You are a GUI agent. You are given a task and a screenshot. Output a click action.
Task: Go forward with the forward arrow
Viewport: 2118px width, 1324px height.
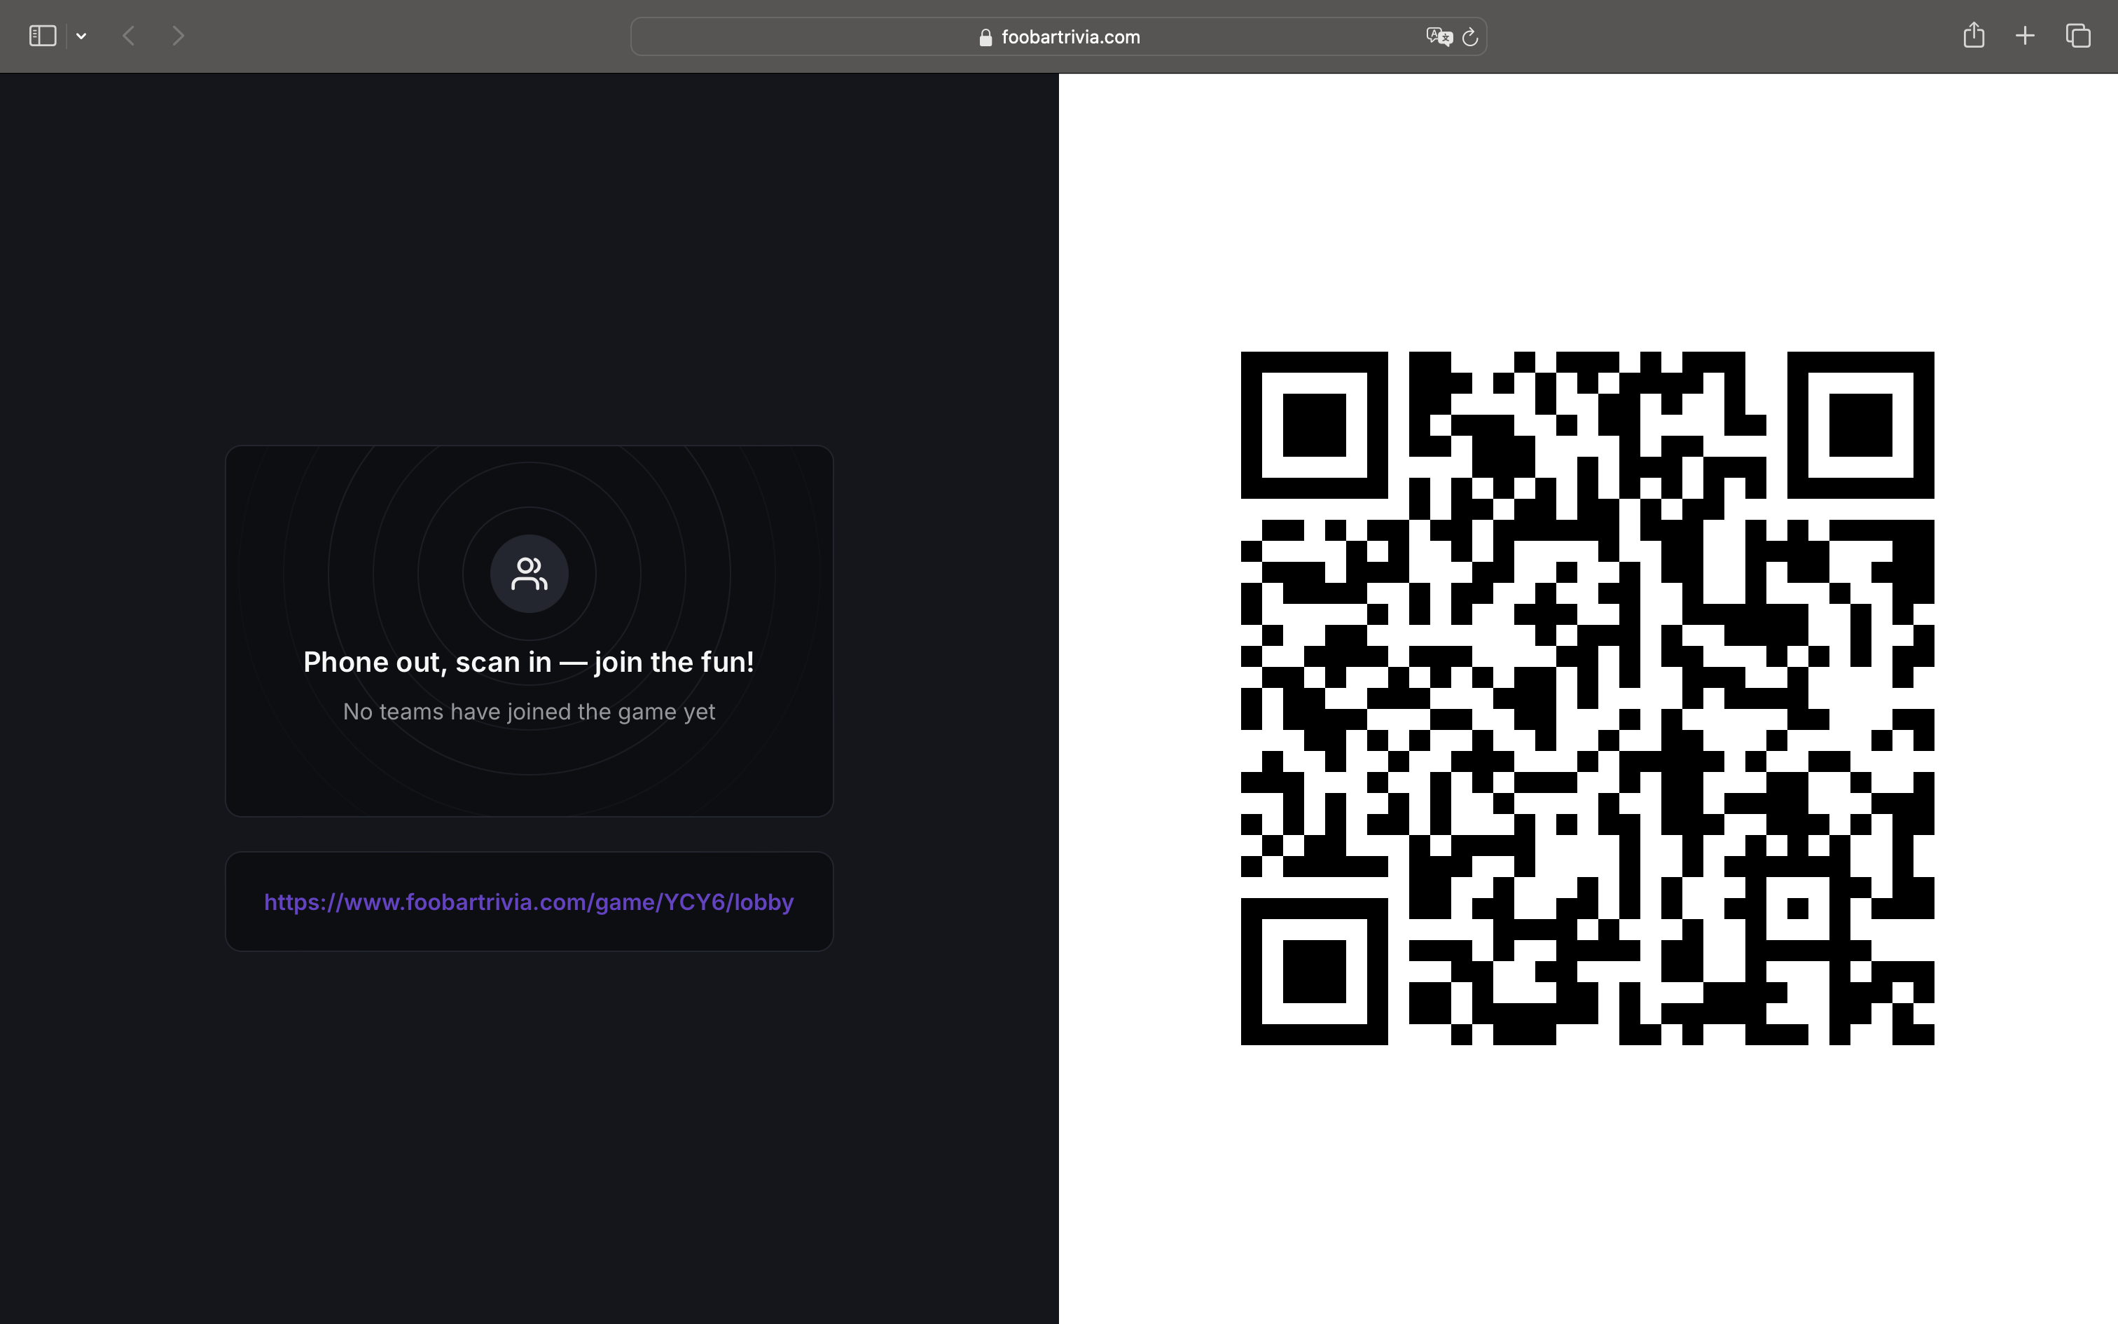pos(179,36)
